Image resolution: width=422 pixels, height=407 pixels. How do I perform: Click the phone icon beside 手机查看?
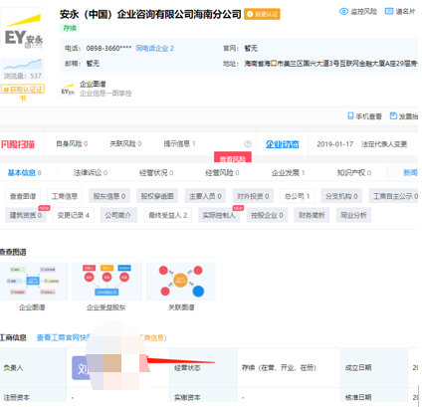pyautogui.click(x=350, y=116)
